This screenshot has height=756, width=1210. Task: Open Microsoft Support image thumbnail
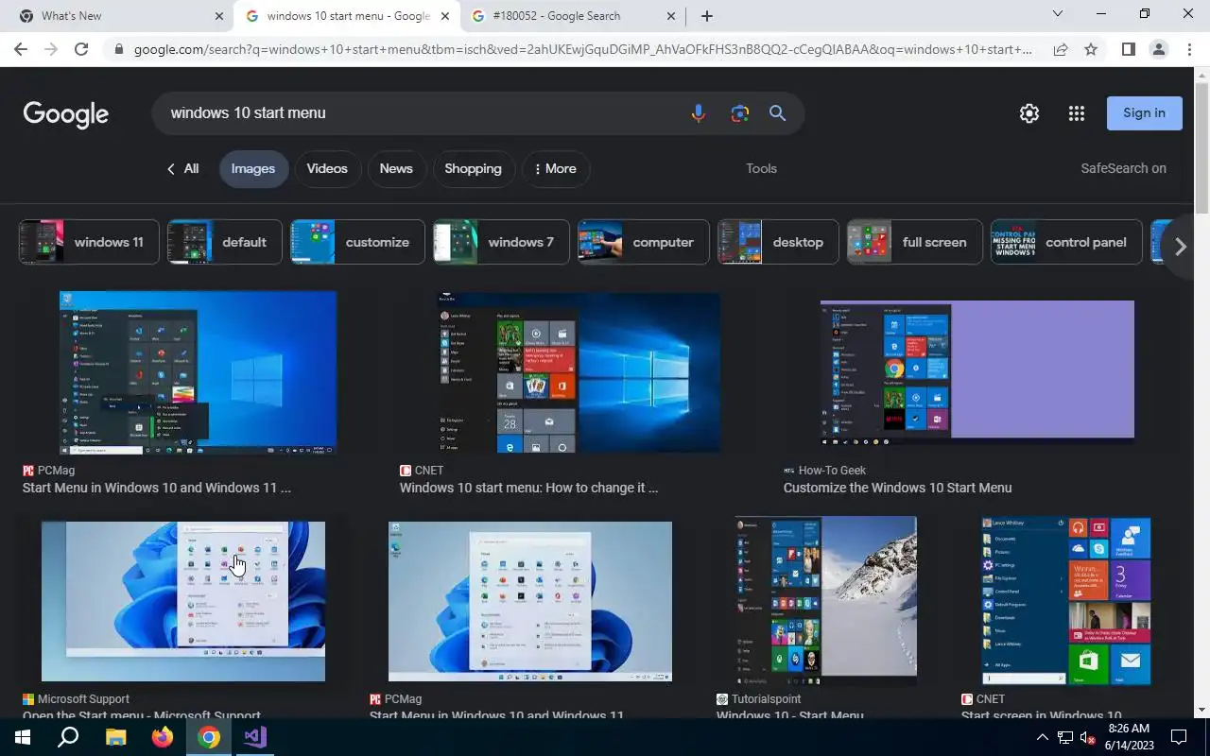pyautogui.click(x=183, y=601)
